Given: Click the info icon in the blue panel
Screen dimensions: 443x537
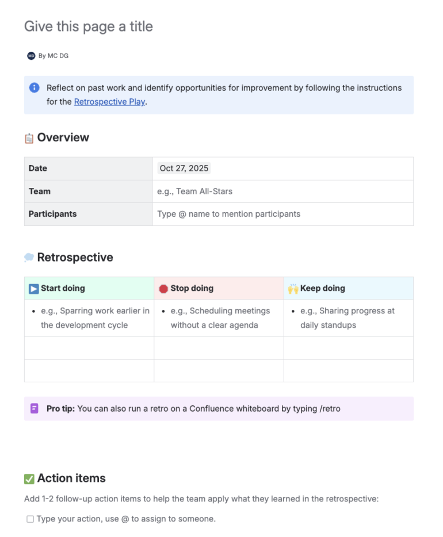Looking at the screenshot, I should [x=34, y=88].
